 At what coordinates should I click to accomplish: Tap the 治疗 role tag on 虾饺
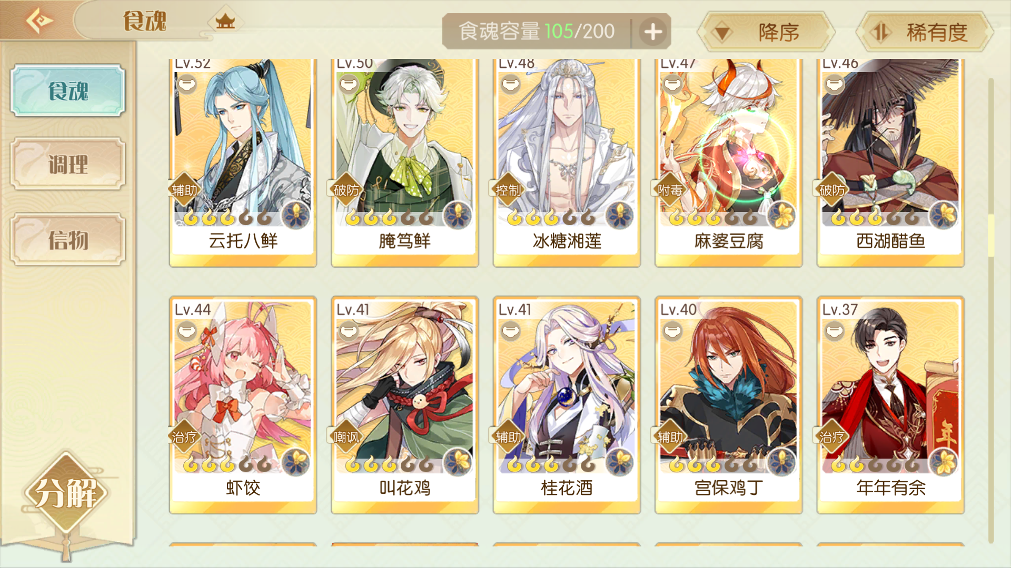184,437
